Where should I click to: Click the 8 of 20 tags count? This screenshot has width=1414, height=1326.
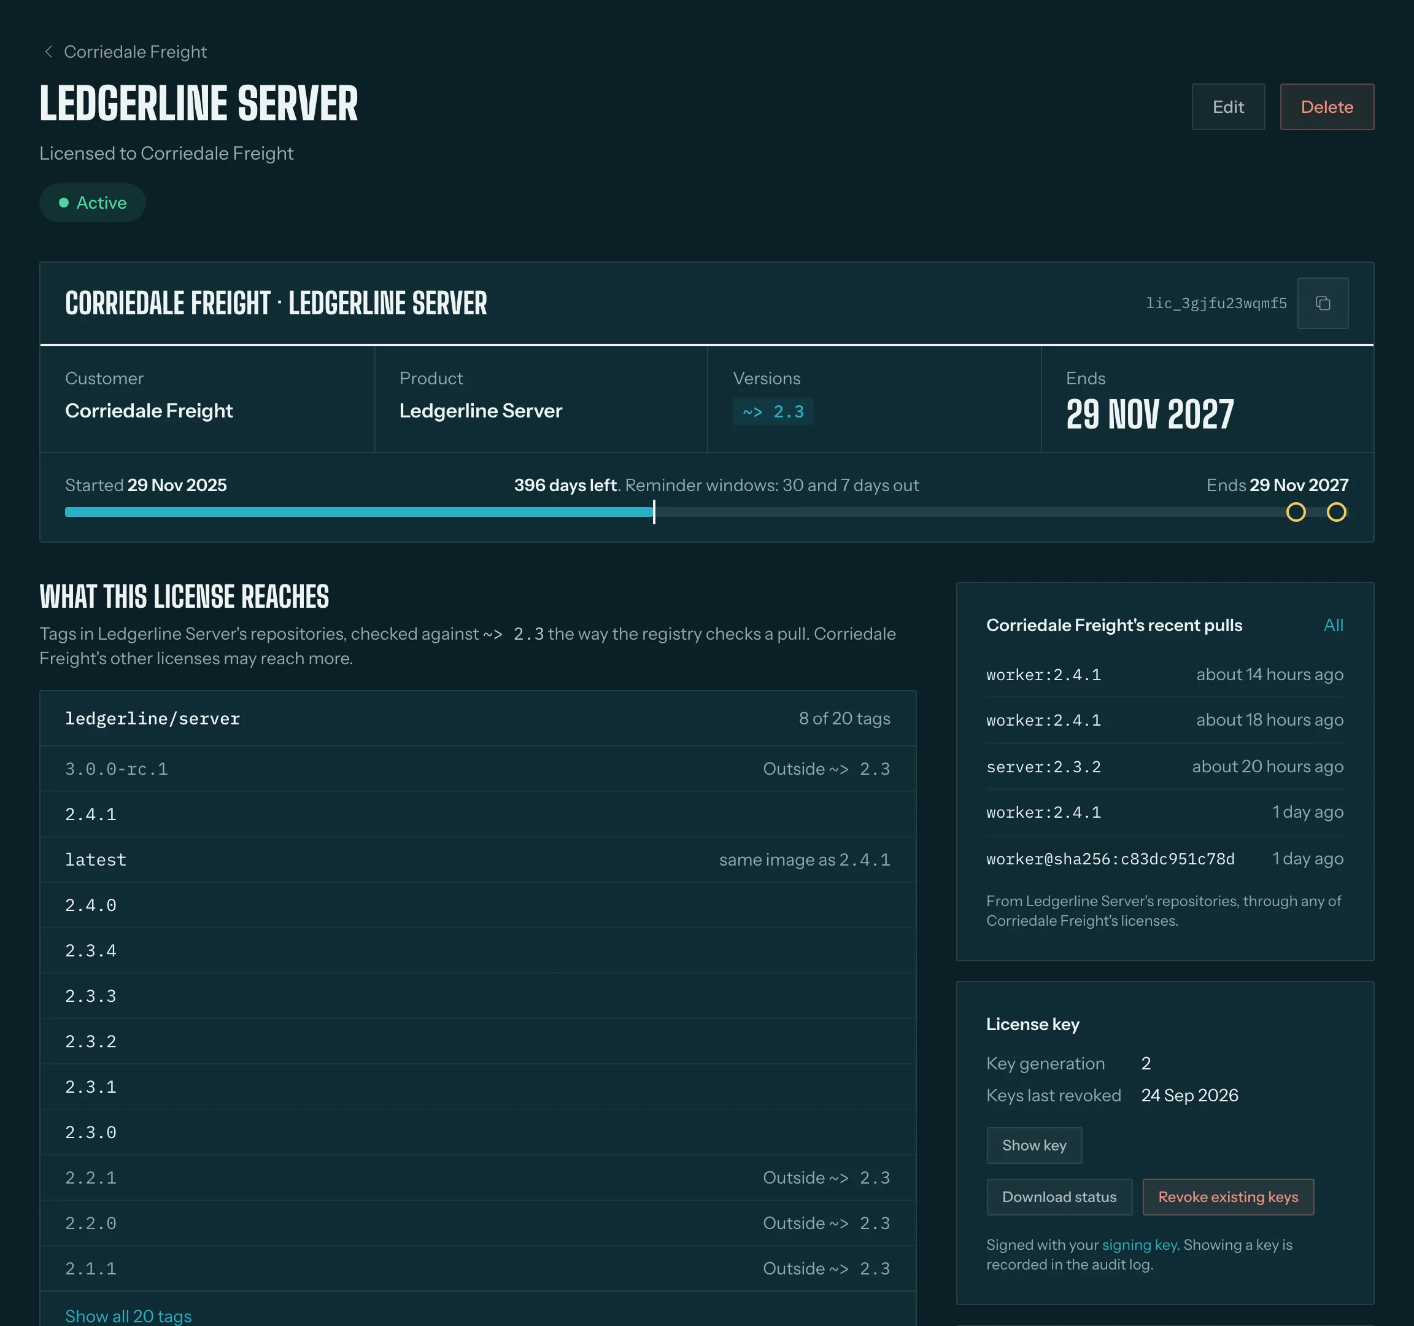pyautogui.click(x=844, y=718)
